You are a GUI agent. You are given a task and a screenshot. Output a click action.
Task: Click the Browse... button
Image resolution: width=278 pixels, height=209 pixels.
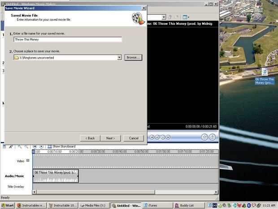(133, 58)
